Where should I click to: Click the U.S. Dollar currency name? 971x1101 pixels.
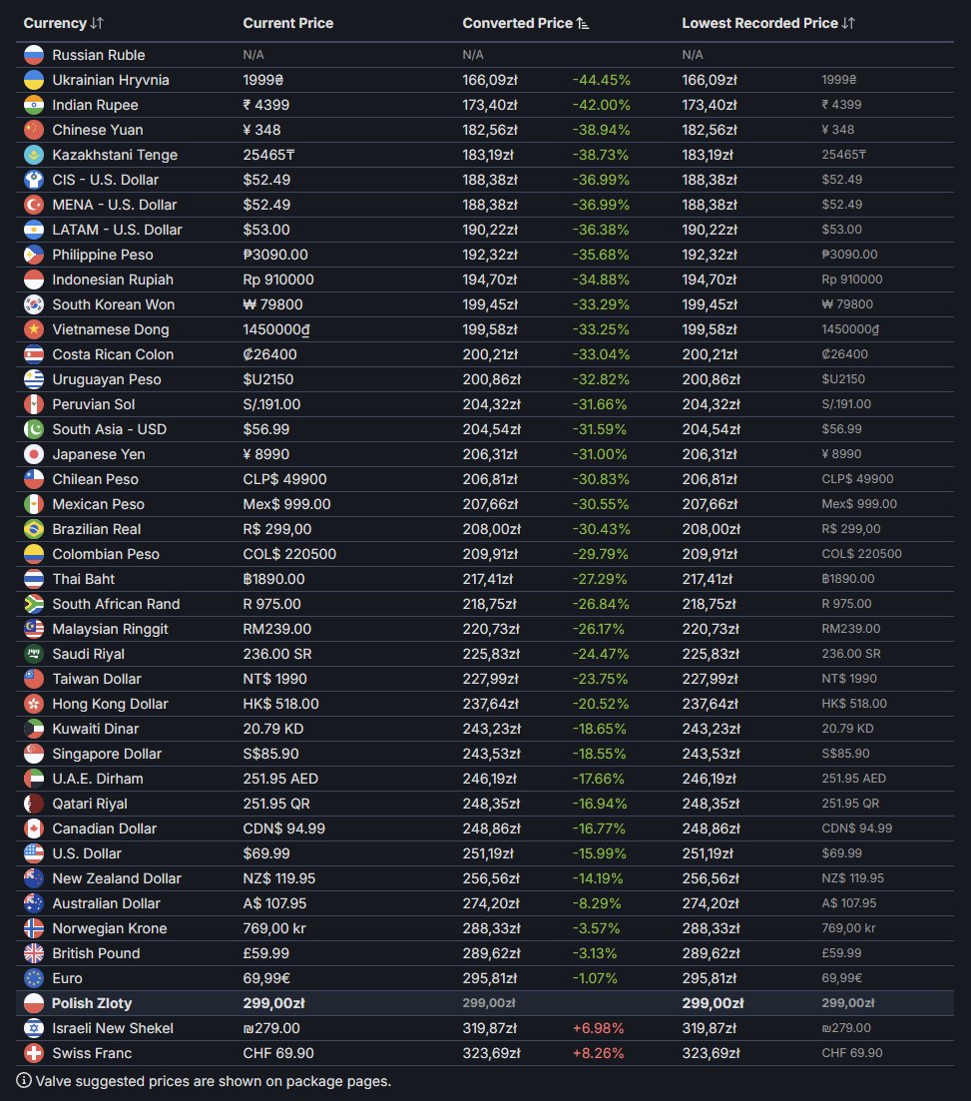[87, 853]
